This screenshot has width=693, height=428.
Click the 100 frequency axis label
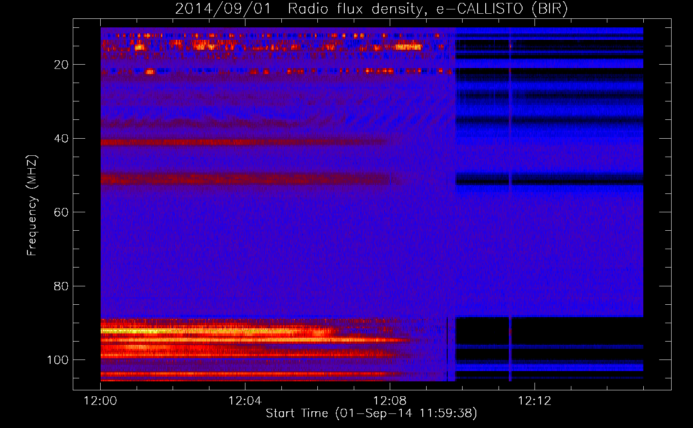pyautogui.click(x=58, y=360)
